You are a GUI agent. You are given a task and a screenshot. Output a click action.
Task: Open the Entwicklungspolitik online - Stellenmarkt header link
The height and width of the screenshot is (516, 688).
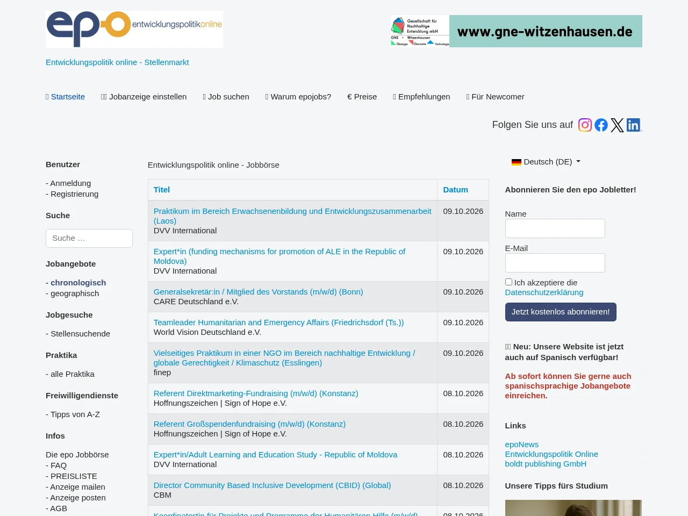tap(117, 62)
